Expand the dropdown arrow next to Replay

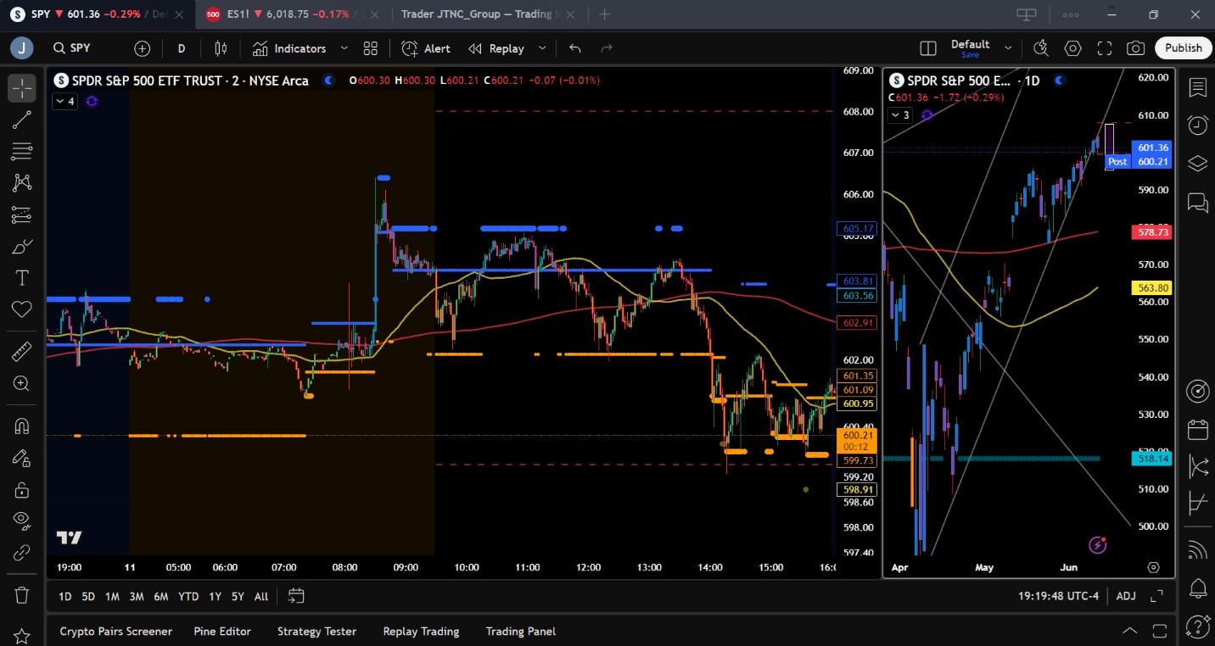coord(542,48)
